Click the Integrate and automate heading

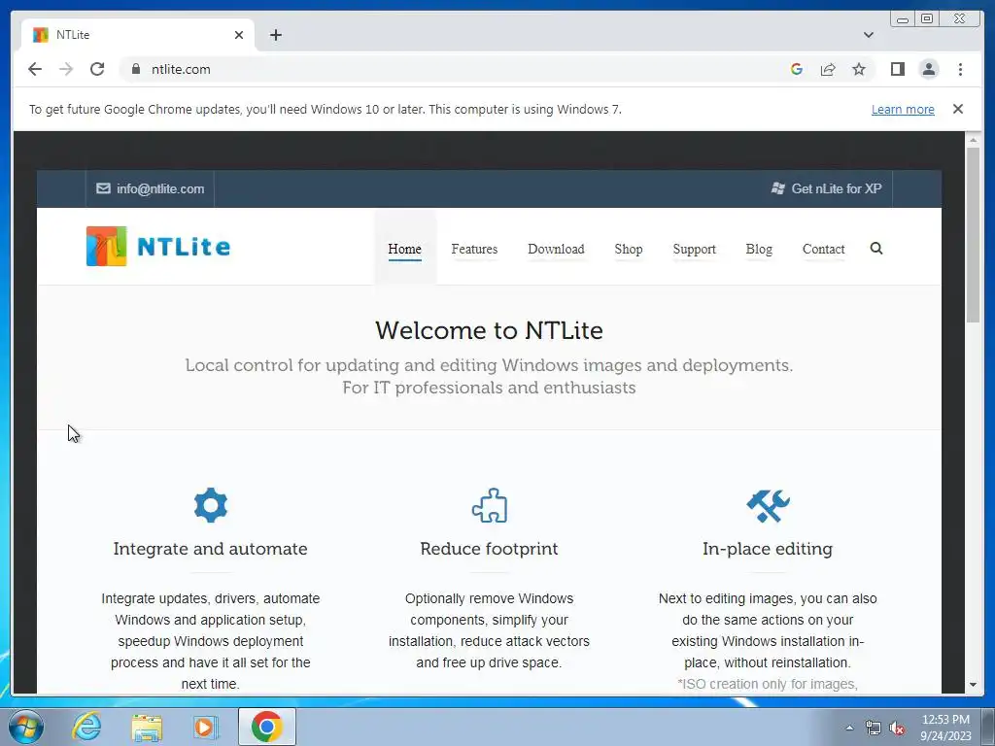point(210,549)
